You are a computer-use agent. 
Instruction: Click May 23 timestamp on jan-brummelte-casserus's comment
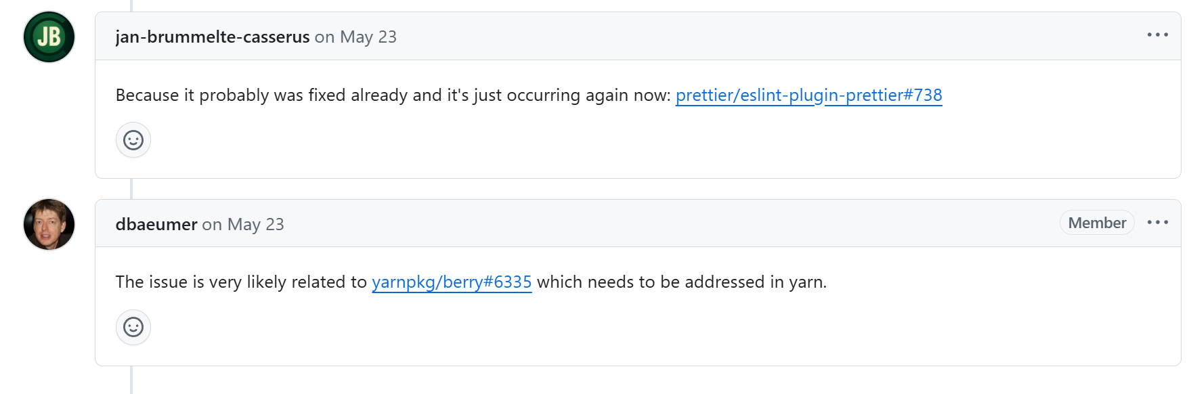point(368,37)
